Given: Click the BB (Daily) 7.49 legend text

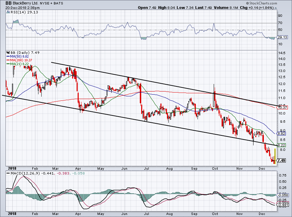Looking at the screenshot, I should tap(25, 52).
